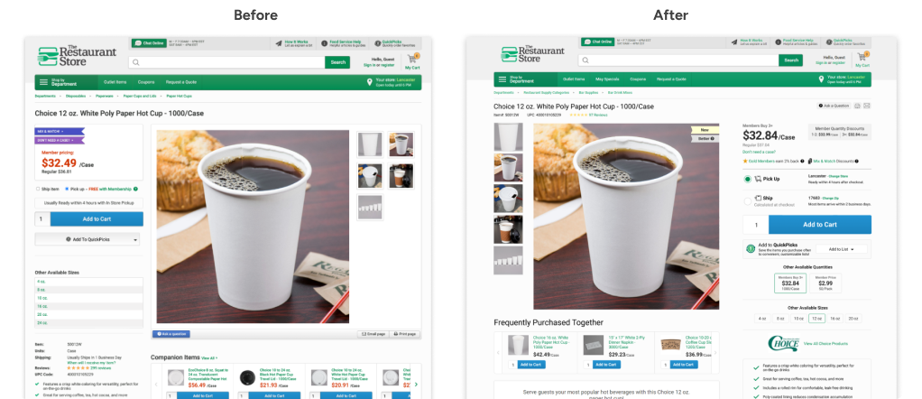
Task: Open Shop by Department hamburger in After page
Action: pyautogui.click(x=502, y=79)
